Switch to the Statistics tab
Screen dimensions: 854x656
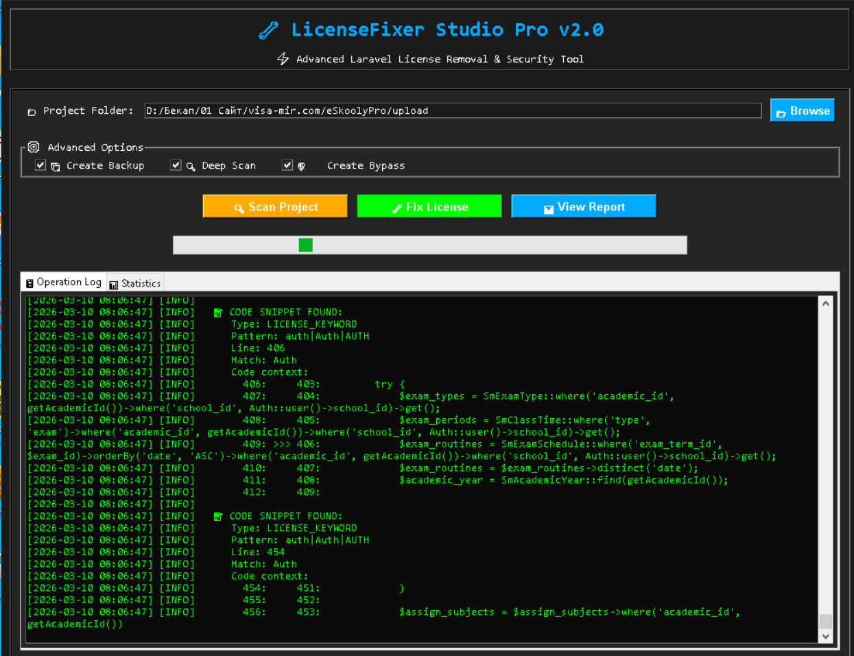(x=135, y=283)
